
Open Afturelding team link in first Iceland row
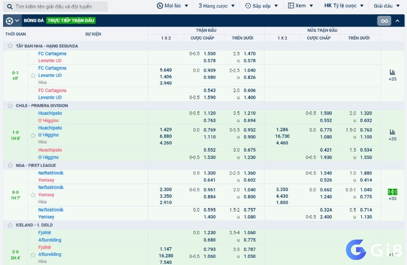tap(49, 240)
